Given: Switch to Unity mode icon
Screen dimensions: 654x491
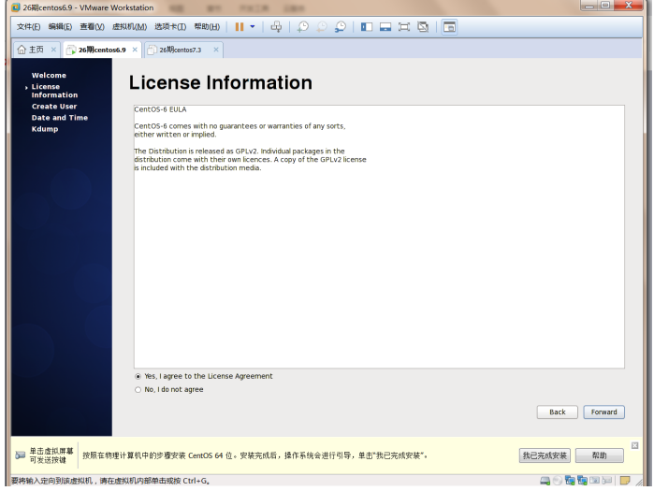Looking at the screenshot, I should pos(423,27).
